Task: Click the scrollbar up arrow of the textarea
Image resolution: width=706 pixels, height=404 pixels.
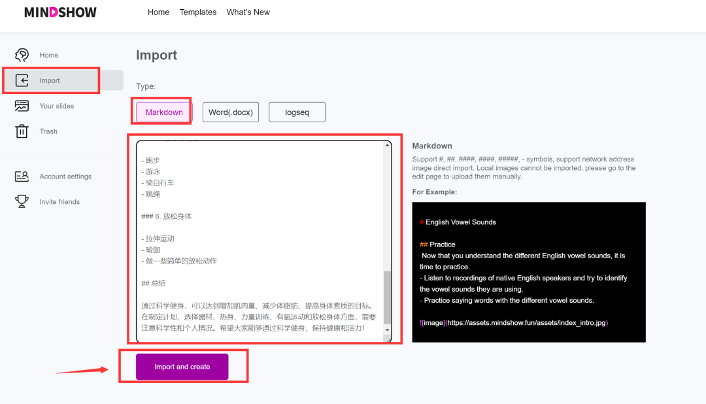Action: (x=386, y=144)
